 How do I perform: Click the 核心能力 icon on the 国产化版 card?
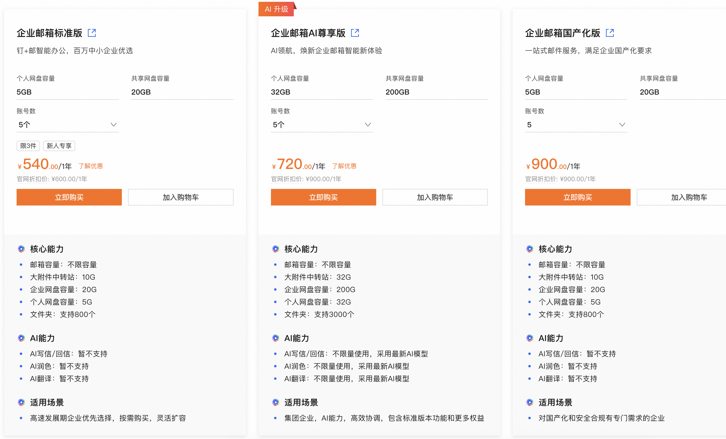click(x=529, y=249)
